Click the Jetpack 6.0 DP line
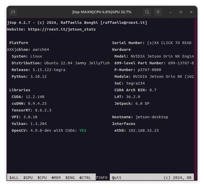Viewport: 204px width, 188px height. point(132,104)
